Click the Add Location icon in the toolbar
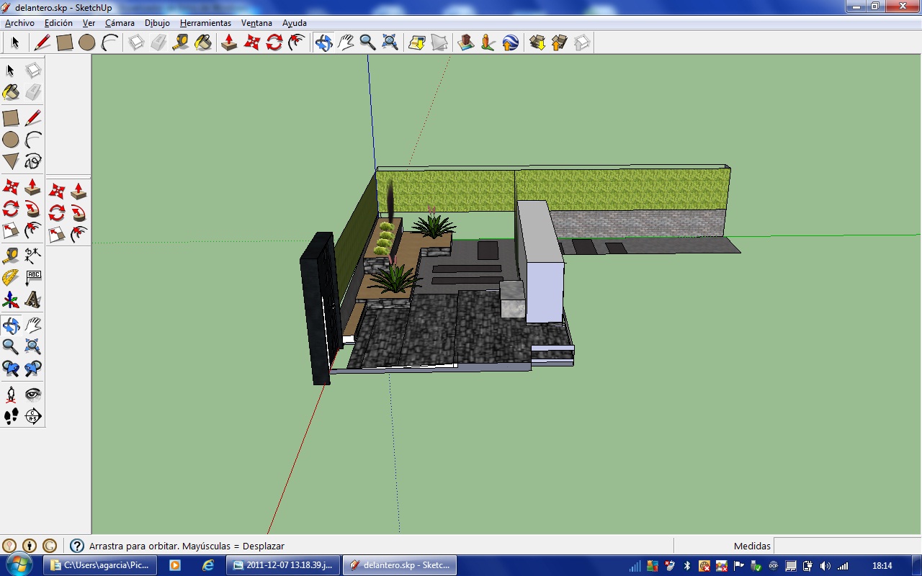922x576 pixels. pyautogui.click(x=416, y=42)
